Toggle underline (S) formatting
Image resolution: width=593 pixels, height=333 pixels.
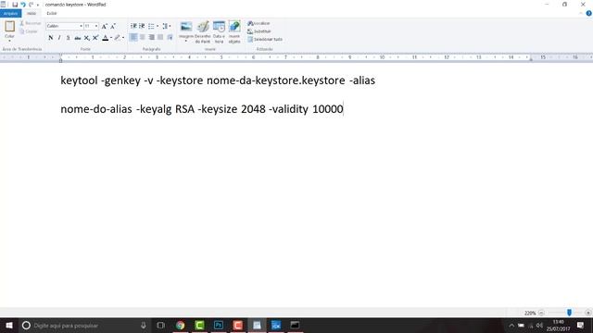tap(68, 38)
